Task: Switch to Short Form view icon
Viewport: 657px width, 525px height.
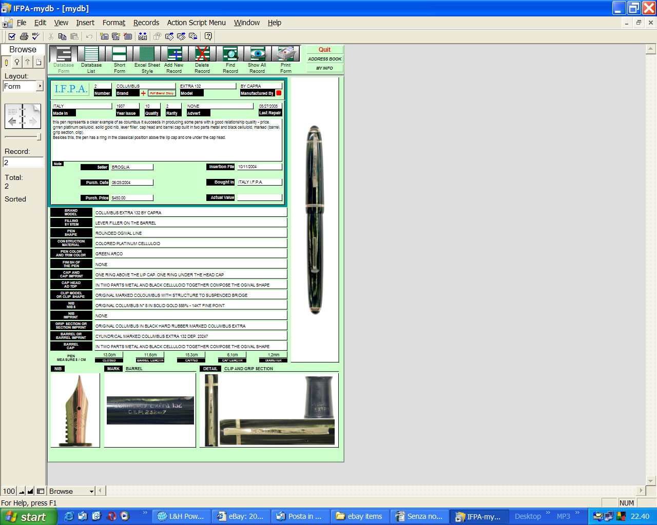Action: [119, 54]
